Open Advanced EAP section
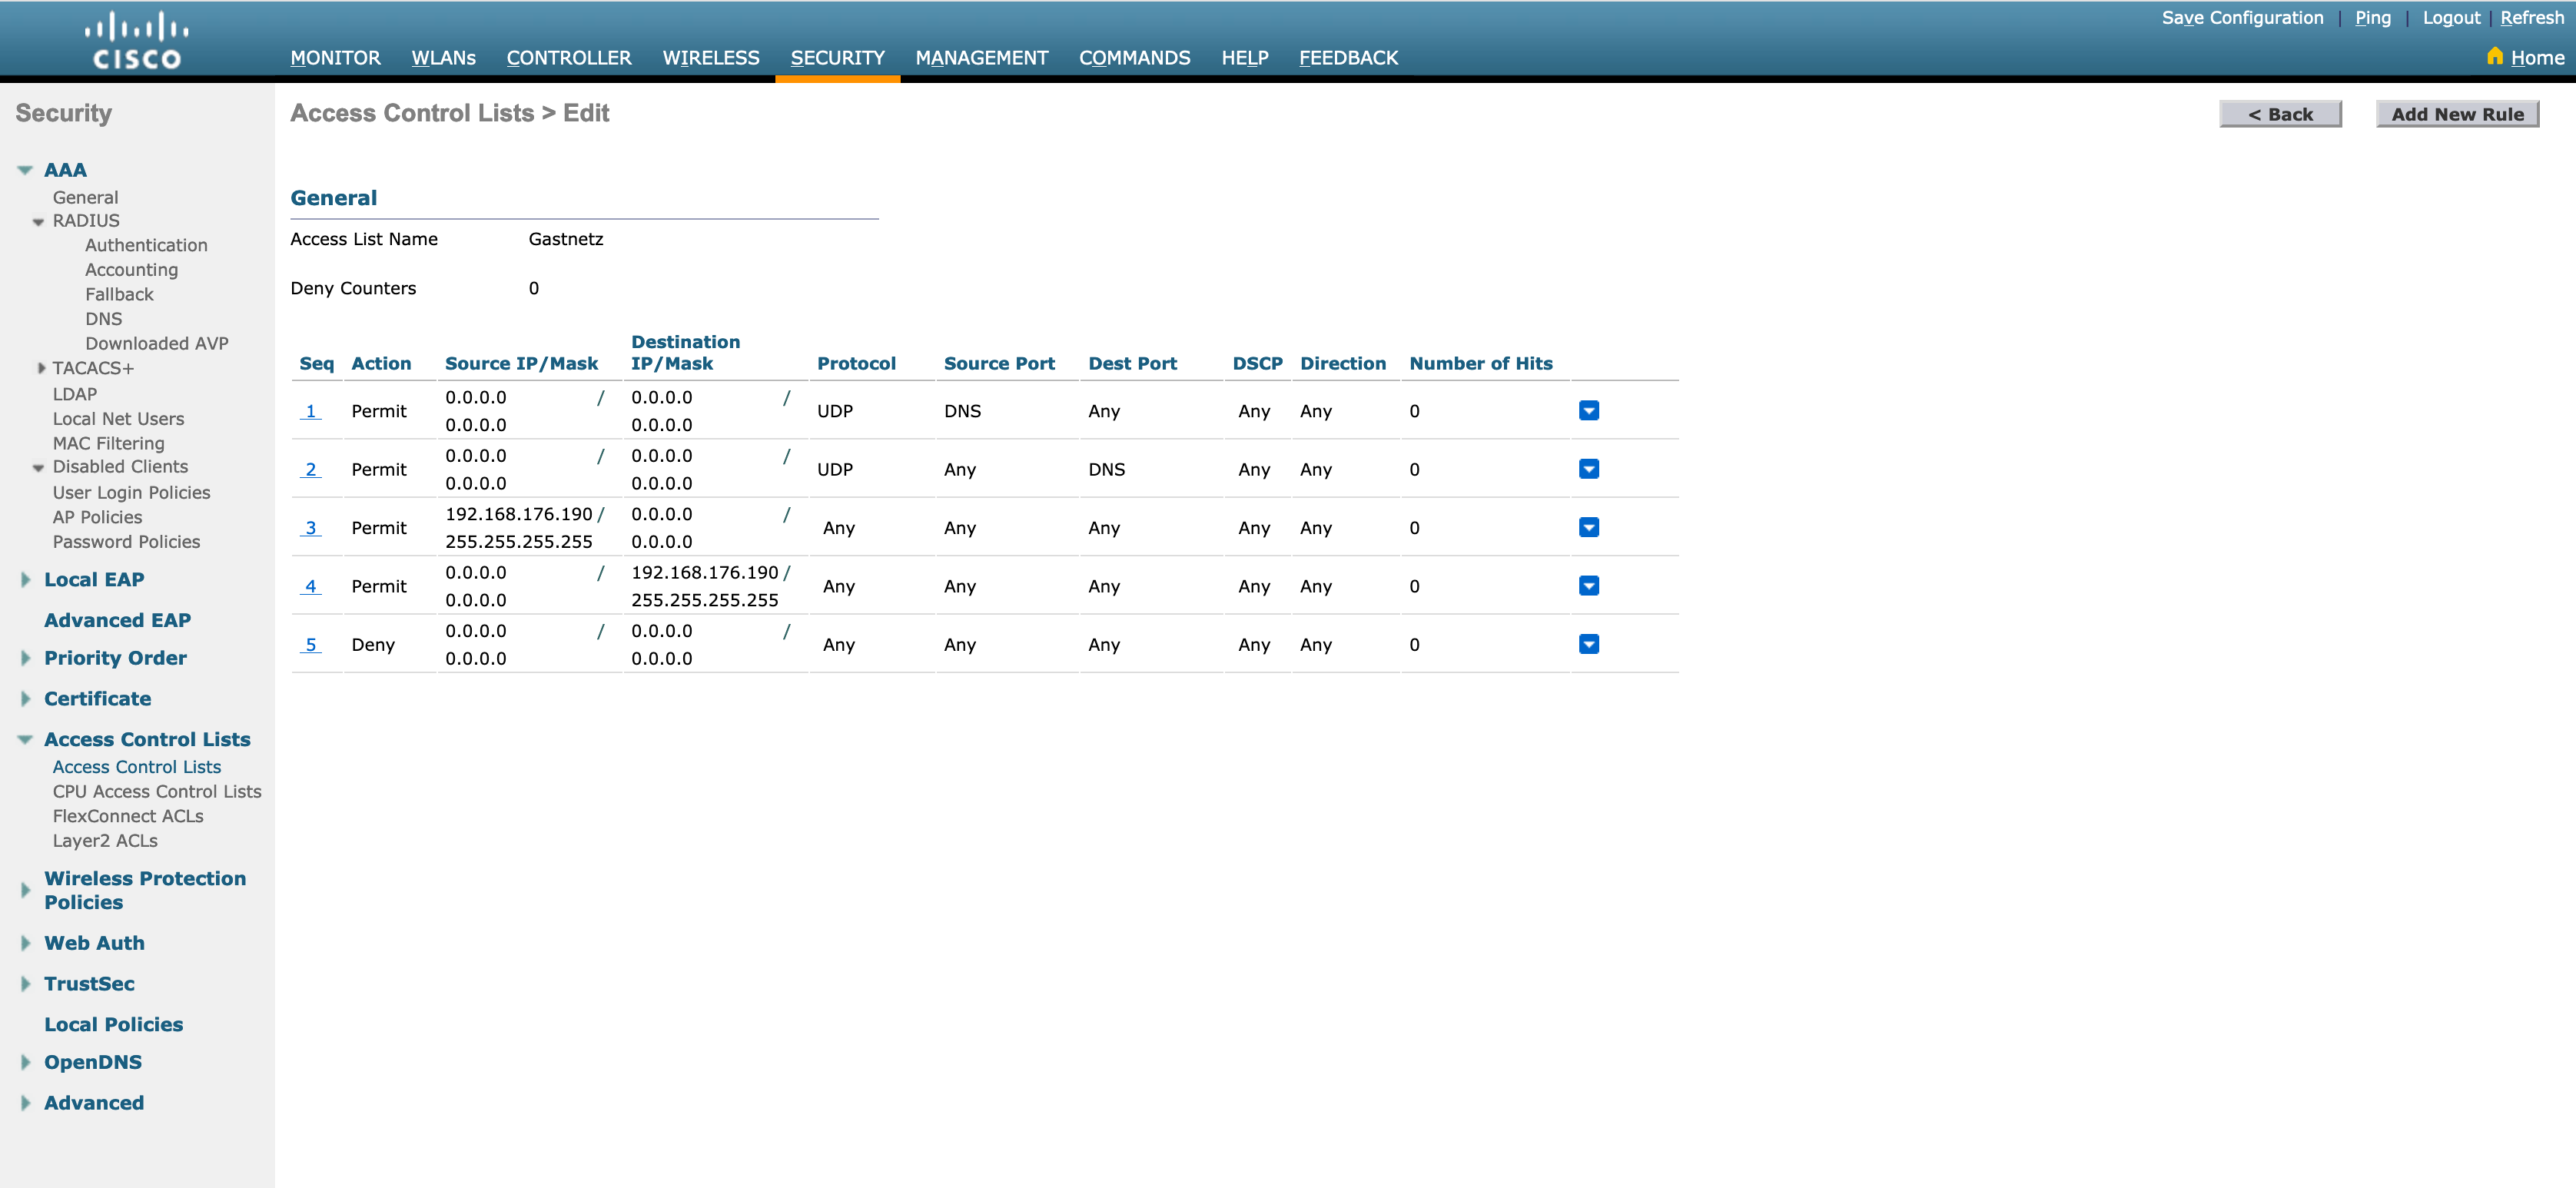 [117, 620]
